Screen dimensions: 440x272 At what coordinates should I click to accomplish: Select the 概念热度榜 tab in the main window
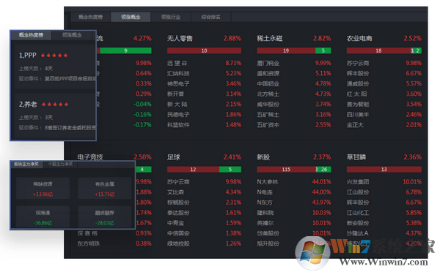pos(91,17)
